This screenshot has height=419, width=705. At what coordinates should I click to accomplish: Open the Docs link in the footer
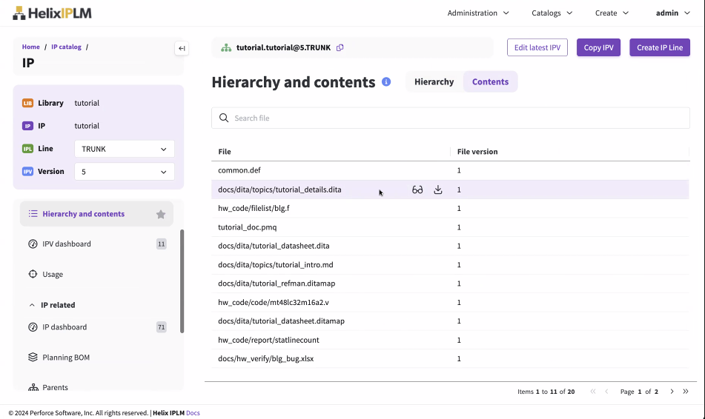(193, 413)
